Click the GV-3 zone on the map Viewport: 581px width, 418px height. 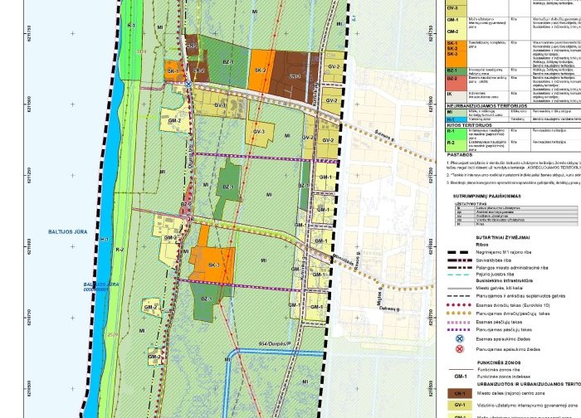tap(259, 133)
